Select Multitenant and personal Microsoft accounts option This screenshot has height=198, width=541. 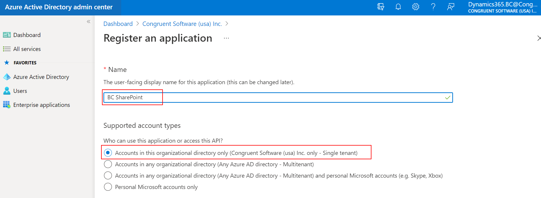(108, 176)
